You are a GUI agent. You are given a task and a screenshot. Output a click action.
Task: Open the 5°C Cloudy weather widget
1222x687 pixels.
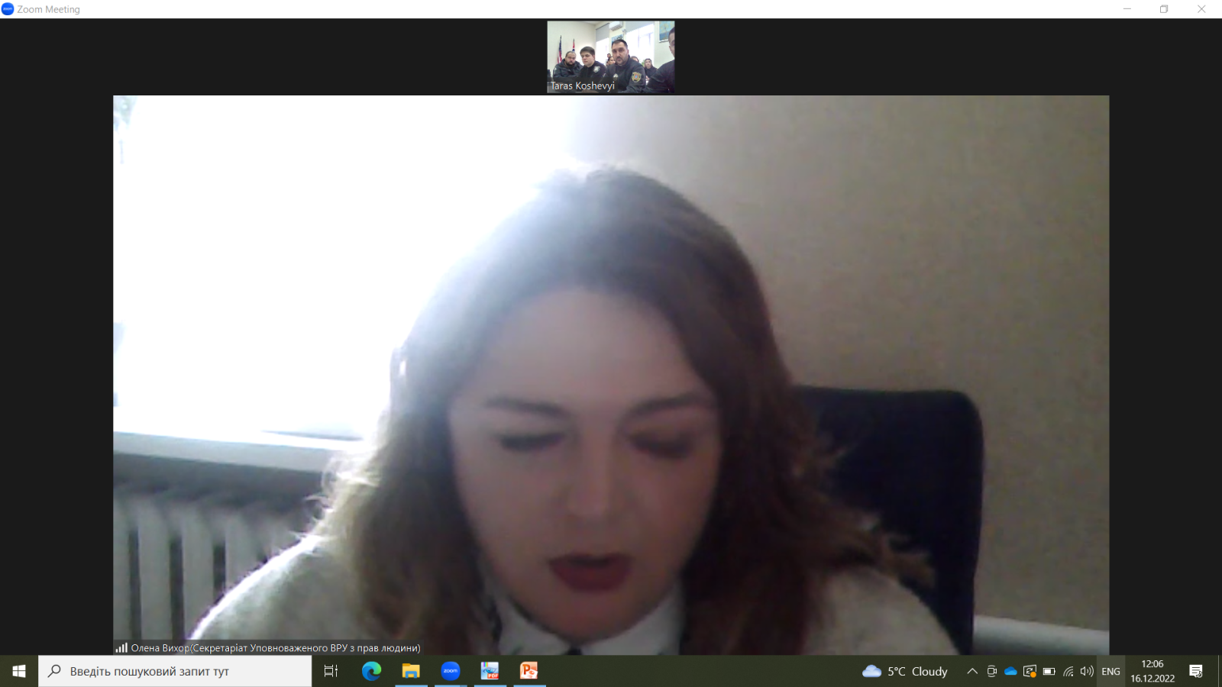pos(905,672)
